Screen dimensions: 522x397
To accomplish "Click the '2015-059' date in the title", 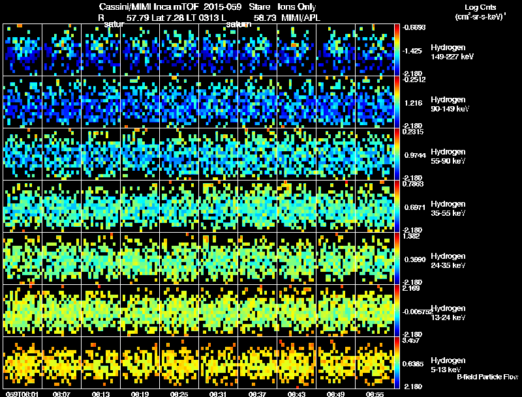I will pos(223,7).
